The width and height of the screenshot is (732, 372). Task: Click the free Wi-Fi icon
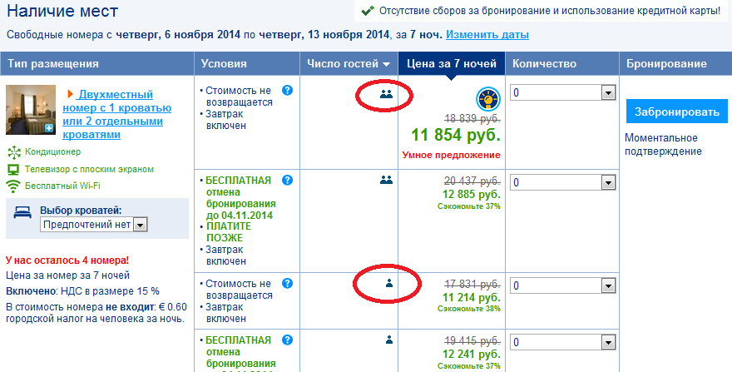(13, 186)
